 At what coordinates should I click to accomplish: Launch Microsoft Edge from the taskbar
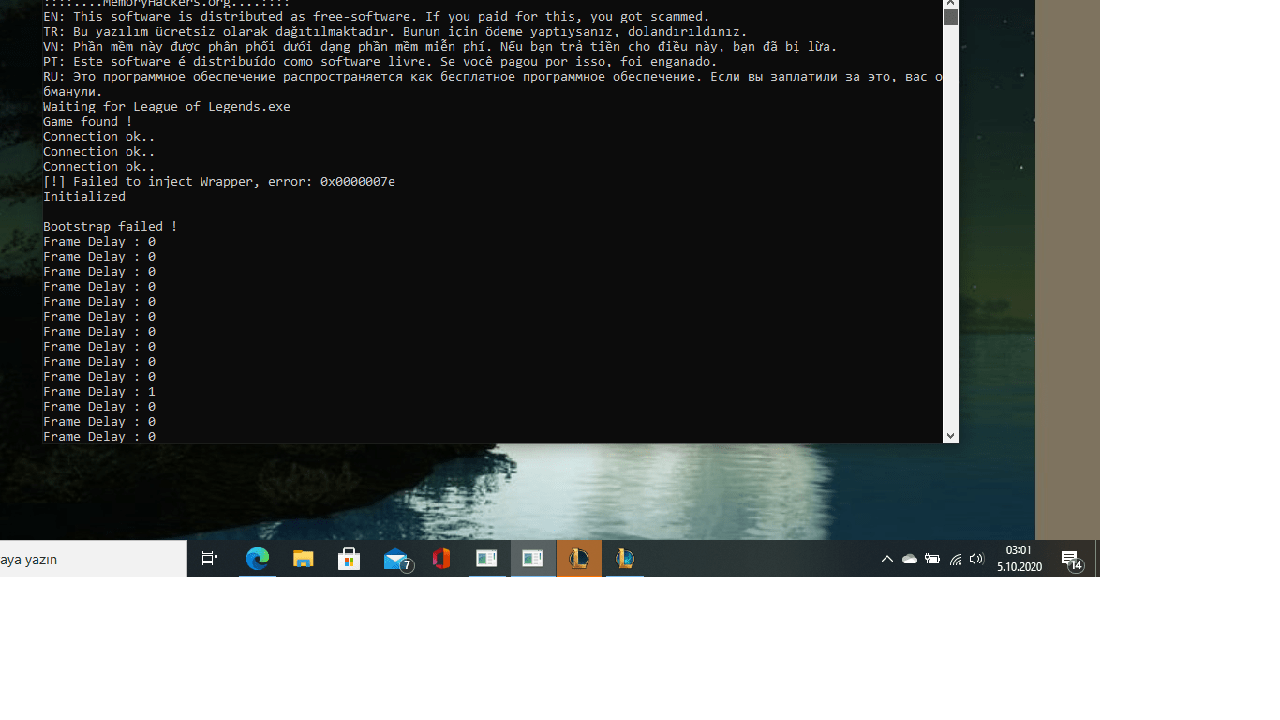point(258,559)
